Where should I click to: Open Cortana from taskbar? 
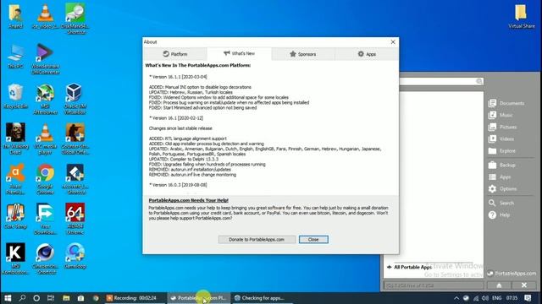click(36, 298)
